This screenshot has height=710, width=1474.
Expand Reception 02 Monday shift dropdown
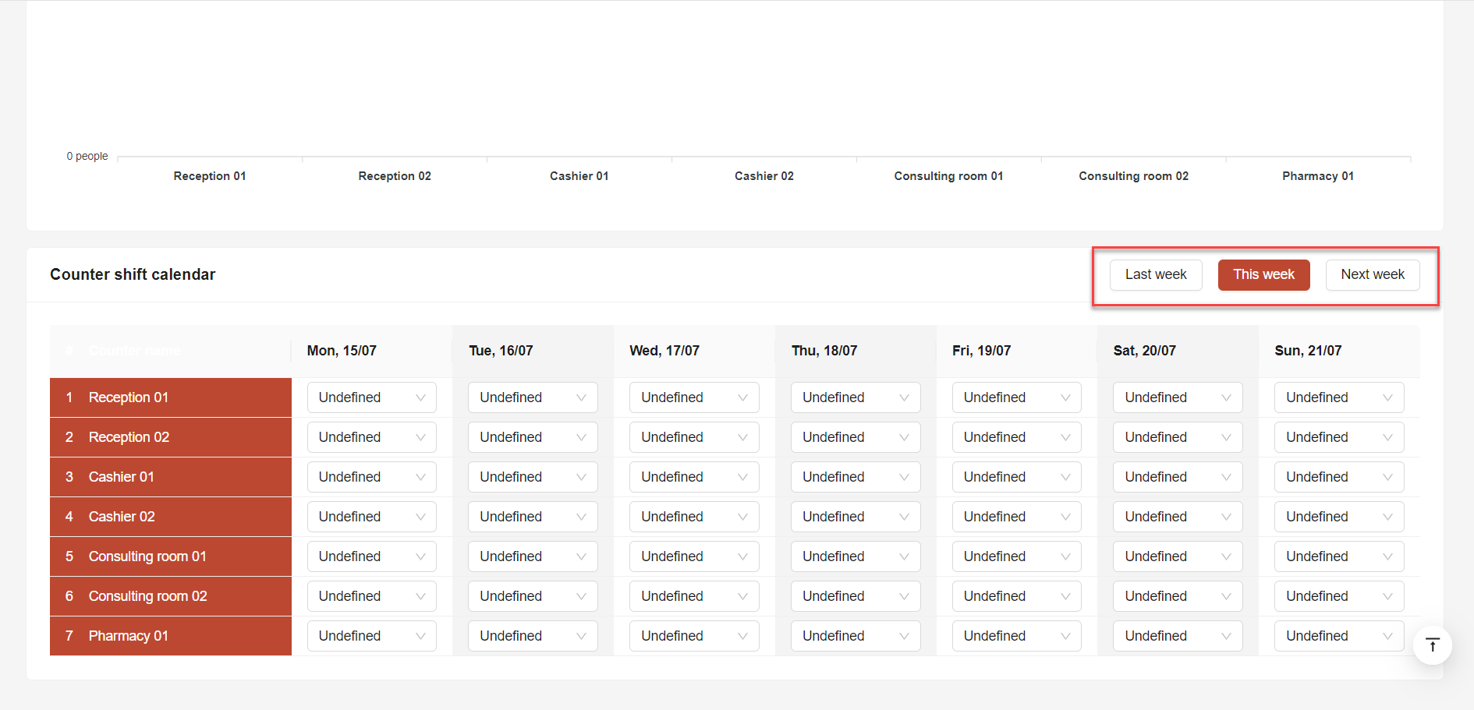point(371,437)
